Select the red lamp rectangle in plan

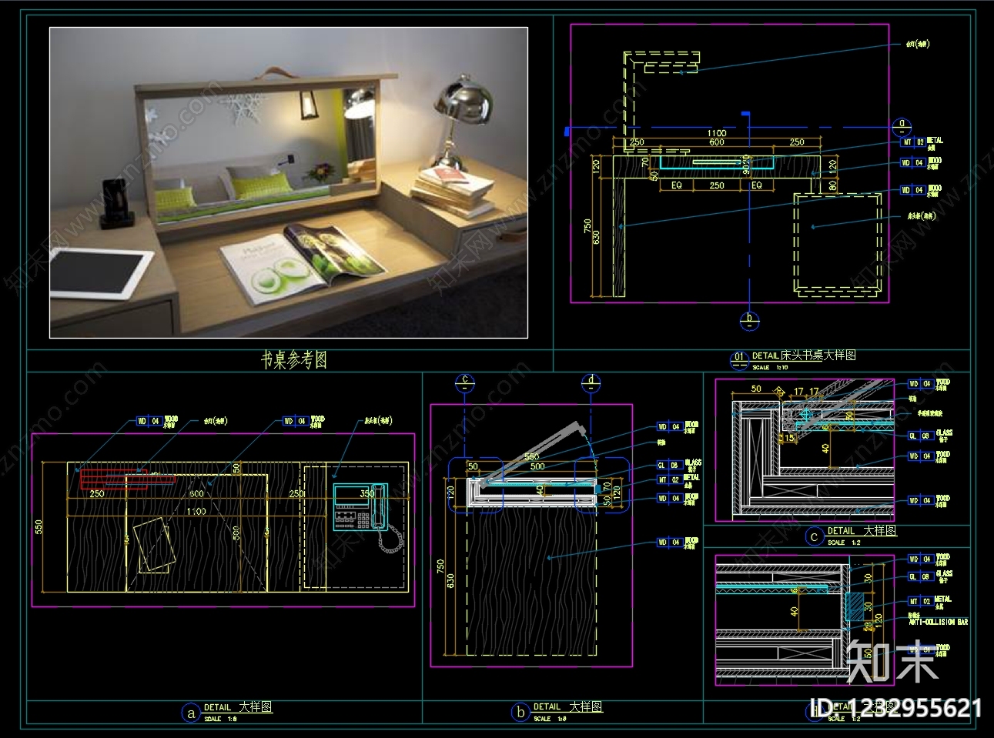[115, 479]
